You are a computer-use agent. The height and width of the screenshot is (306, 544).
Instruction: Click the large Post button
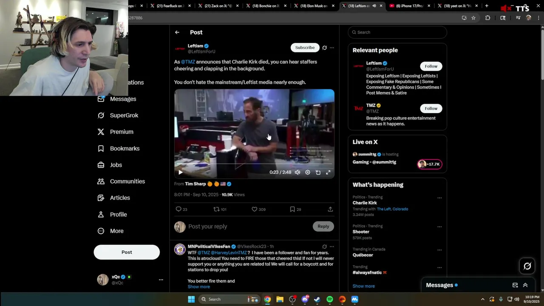[x=127, y=252]
